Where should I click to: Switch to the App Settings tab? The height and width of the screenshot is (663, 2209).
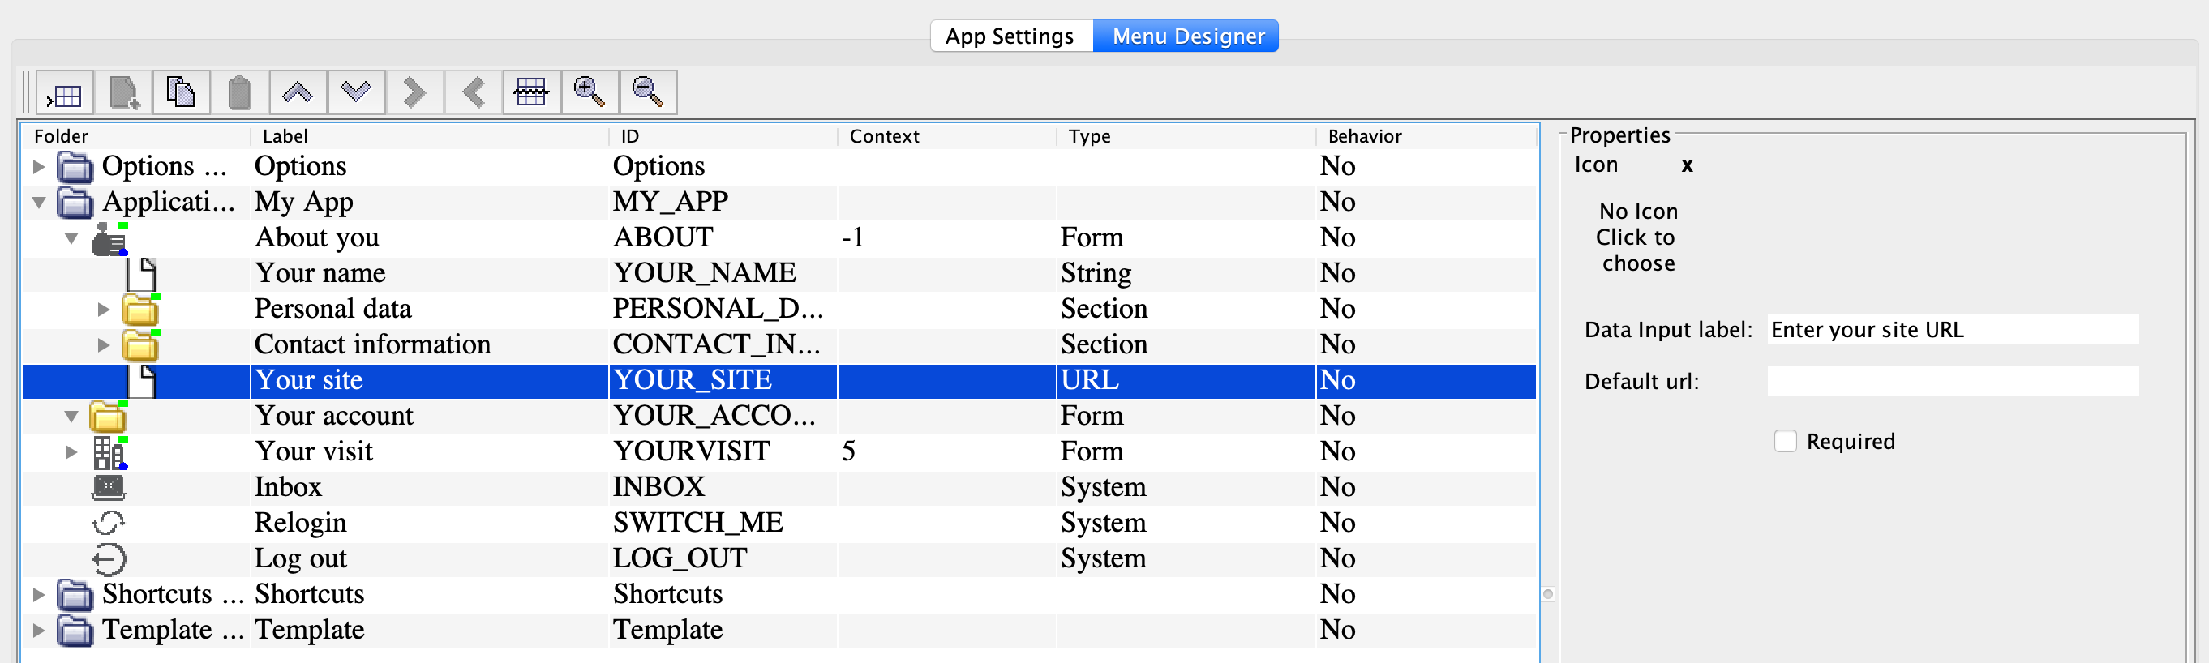point(1010,36)
